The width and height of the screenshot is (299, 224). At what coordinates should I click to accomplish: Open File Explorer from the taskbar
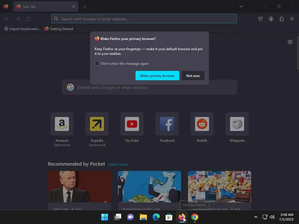click(x=143, y=217)
